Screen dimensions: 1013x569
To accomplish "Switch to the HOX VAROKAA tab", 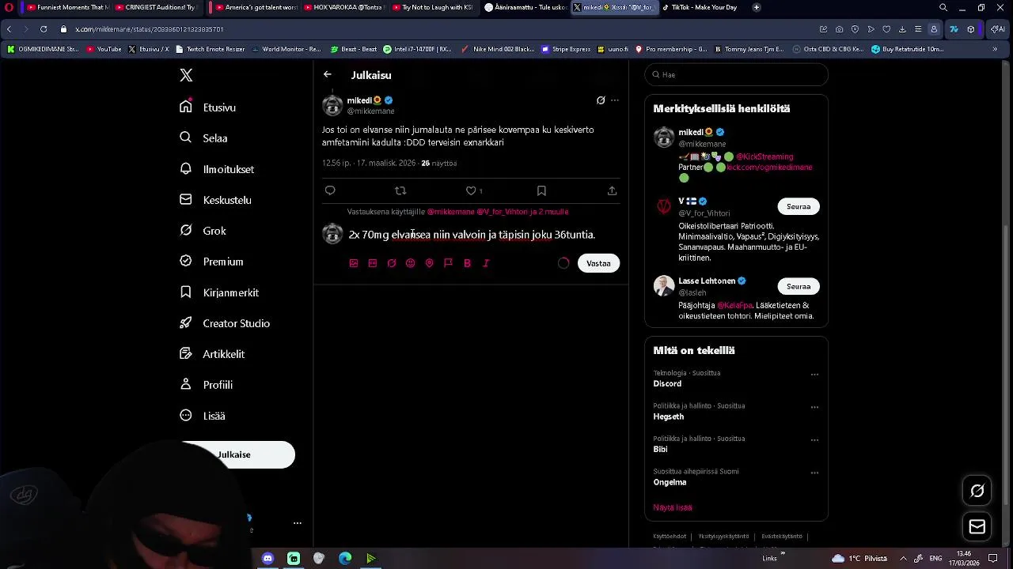I will click(343, 7).
